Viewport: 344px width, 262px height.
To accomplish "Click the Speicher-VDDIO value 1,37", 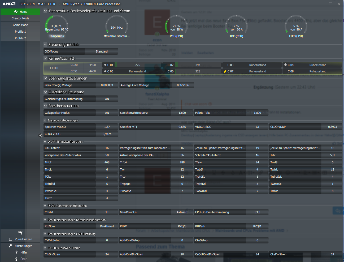I will [x=107, y=127].
